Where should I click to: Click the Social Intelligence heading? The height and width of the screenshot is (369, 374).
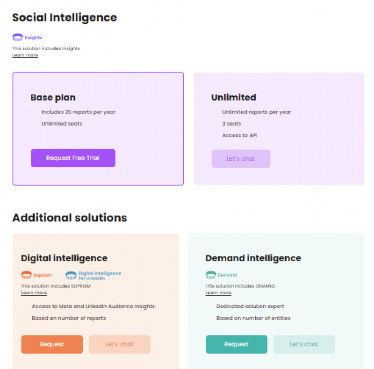click(x=65, y=18)
